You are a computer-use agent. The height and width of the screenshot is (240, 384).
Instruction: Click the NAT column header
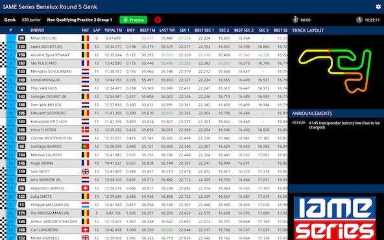pos(85,30)
